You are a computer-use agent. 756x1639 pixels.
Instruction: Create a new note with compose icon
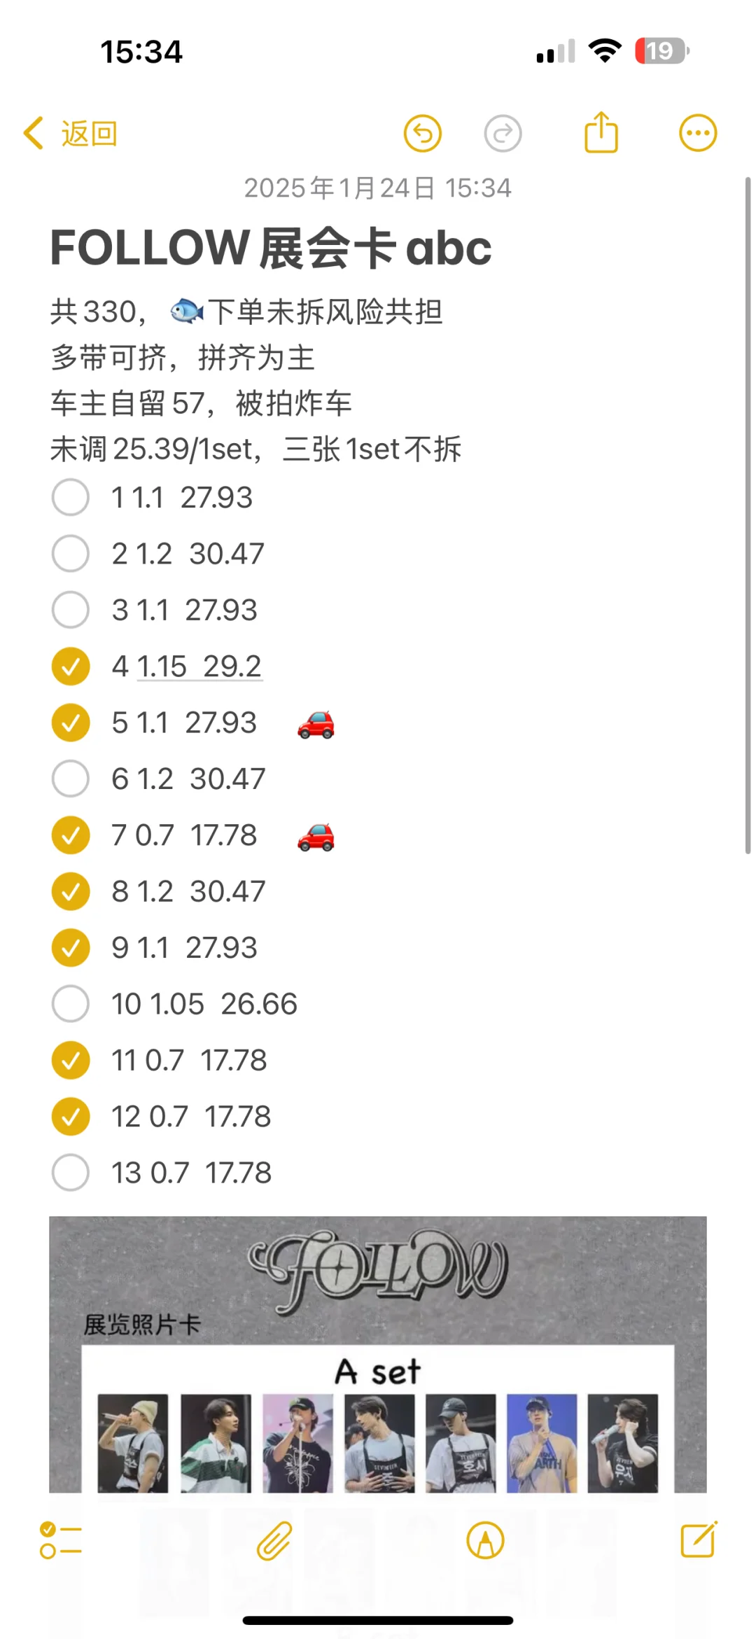[x=699, y=1539]
